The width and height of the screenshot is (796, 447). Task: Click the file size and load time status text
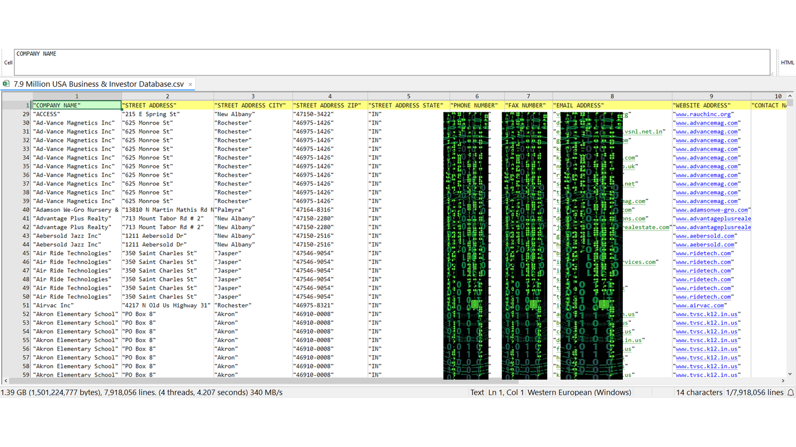(142, 392)
